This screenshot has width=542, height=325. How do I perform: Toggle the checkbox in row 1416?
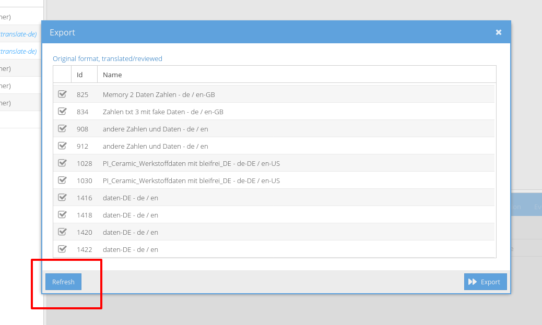(x=62, y=198)
